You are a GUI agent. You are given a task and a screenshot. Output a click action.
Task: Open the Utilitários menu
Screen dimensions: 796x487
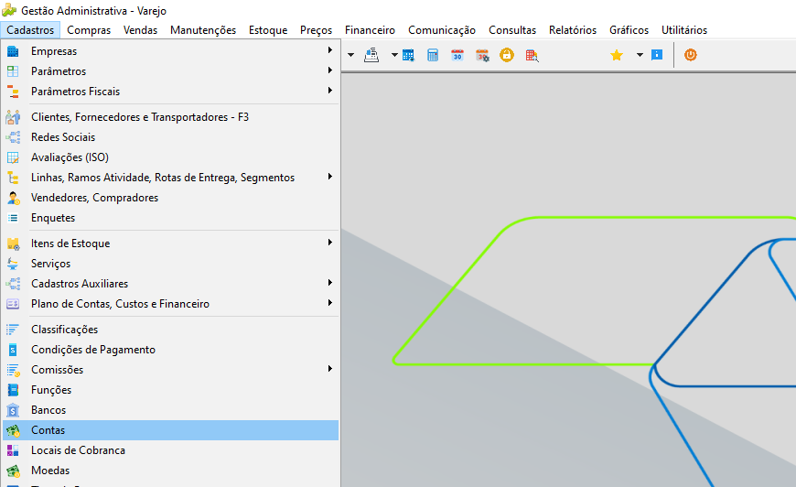684,30
